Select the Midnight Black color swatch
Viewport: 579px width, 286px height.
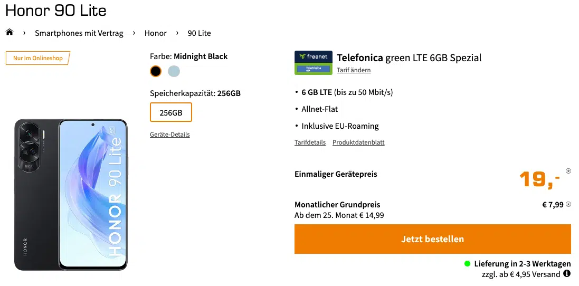(x=156, y=71)
